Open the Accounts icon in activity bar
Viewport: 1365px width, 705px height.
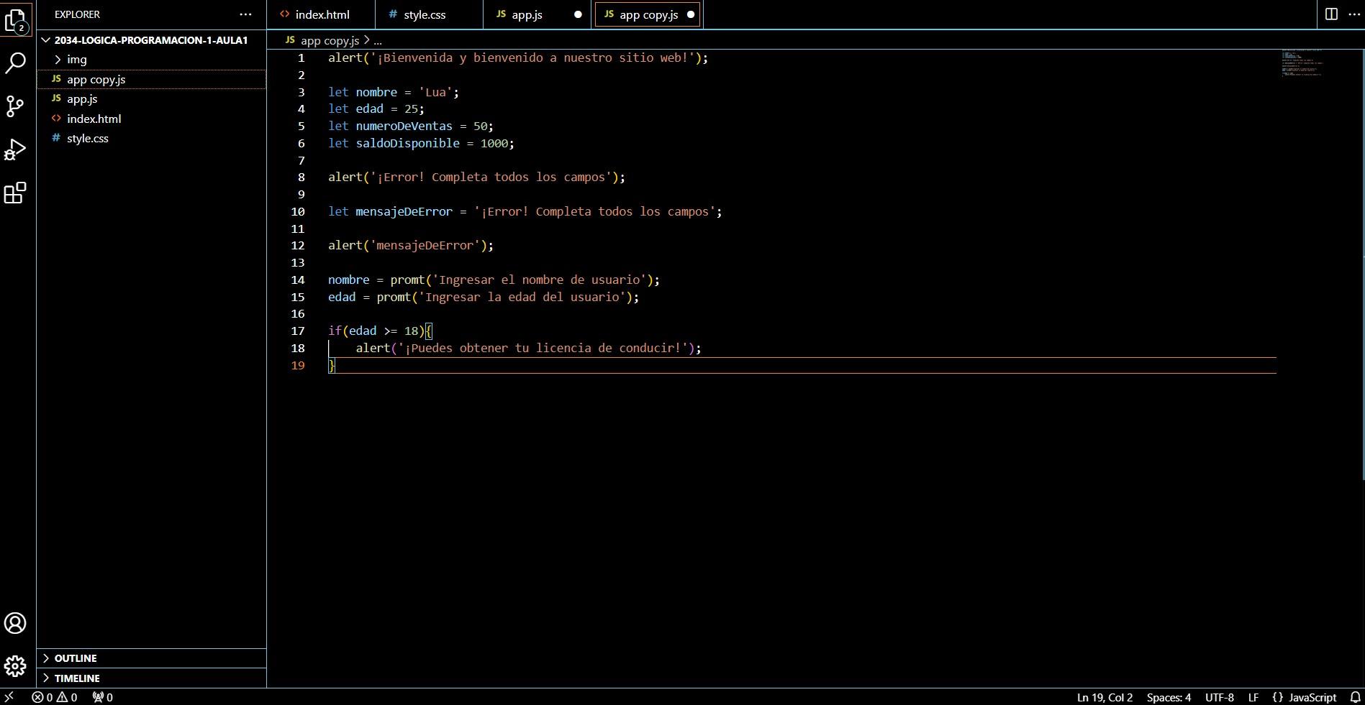click(x=16, y=623)
